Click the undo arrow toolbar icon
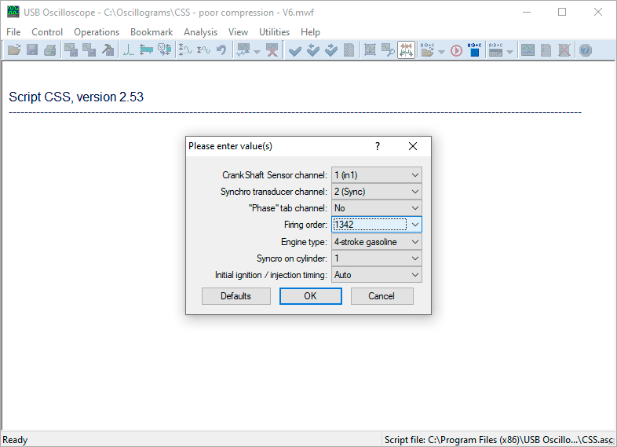 [221, 50]
